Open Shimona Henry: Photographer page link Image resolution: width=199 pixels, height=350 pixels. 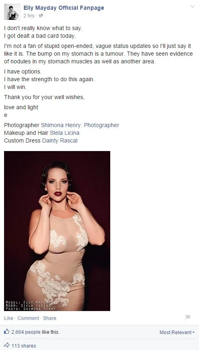80,125
